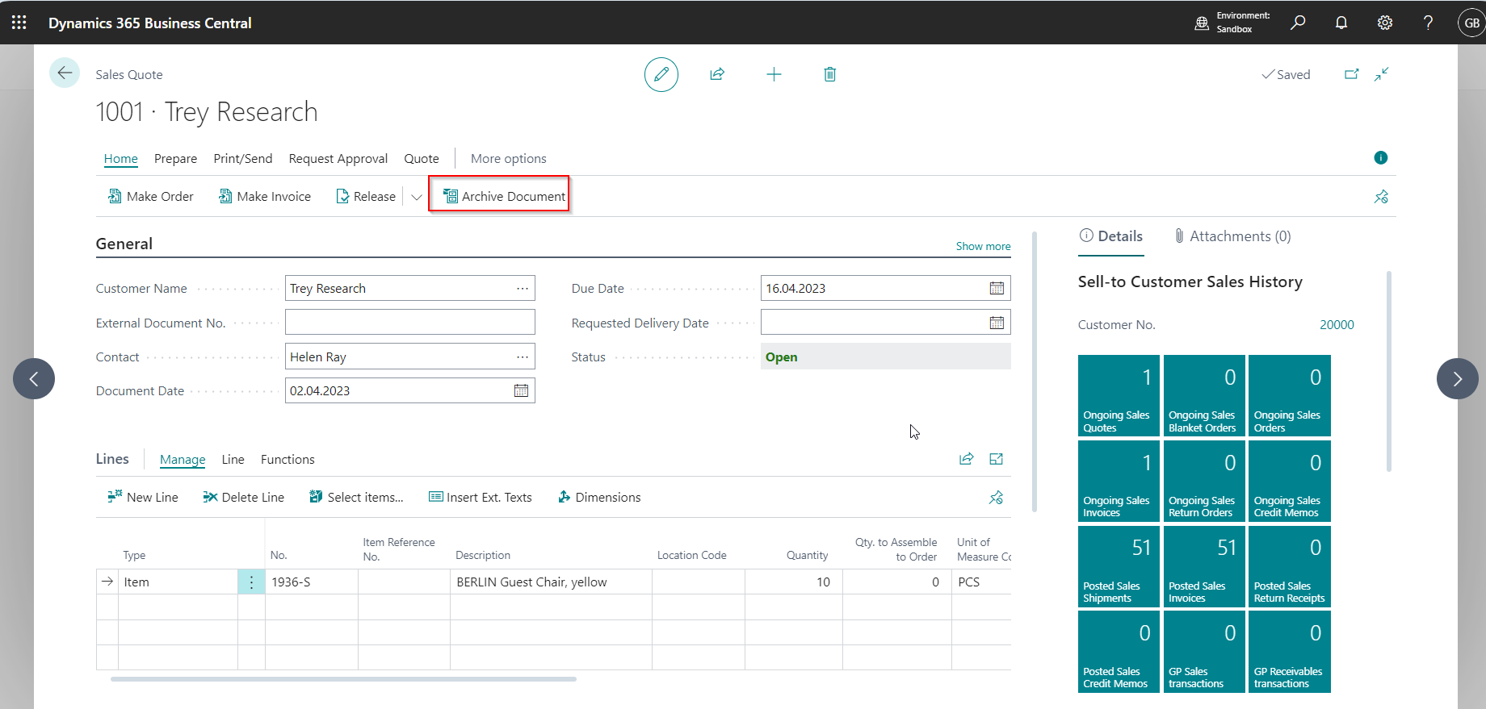
Task: Open page in new window icon
Action: [1351, 74]
